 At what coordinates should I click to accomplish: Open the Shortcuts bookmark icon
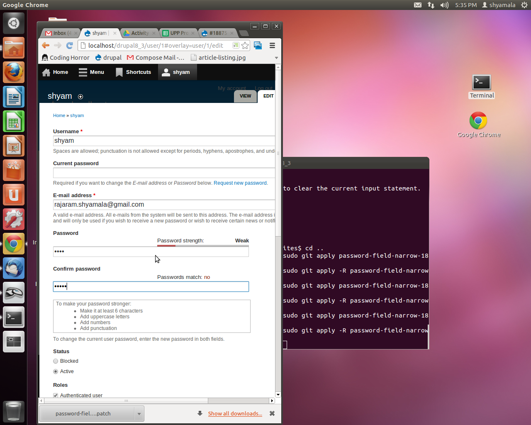point(119,72)
